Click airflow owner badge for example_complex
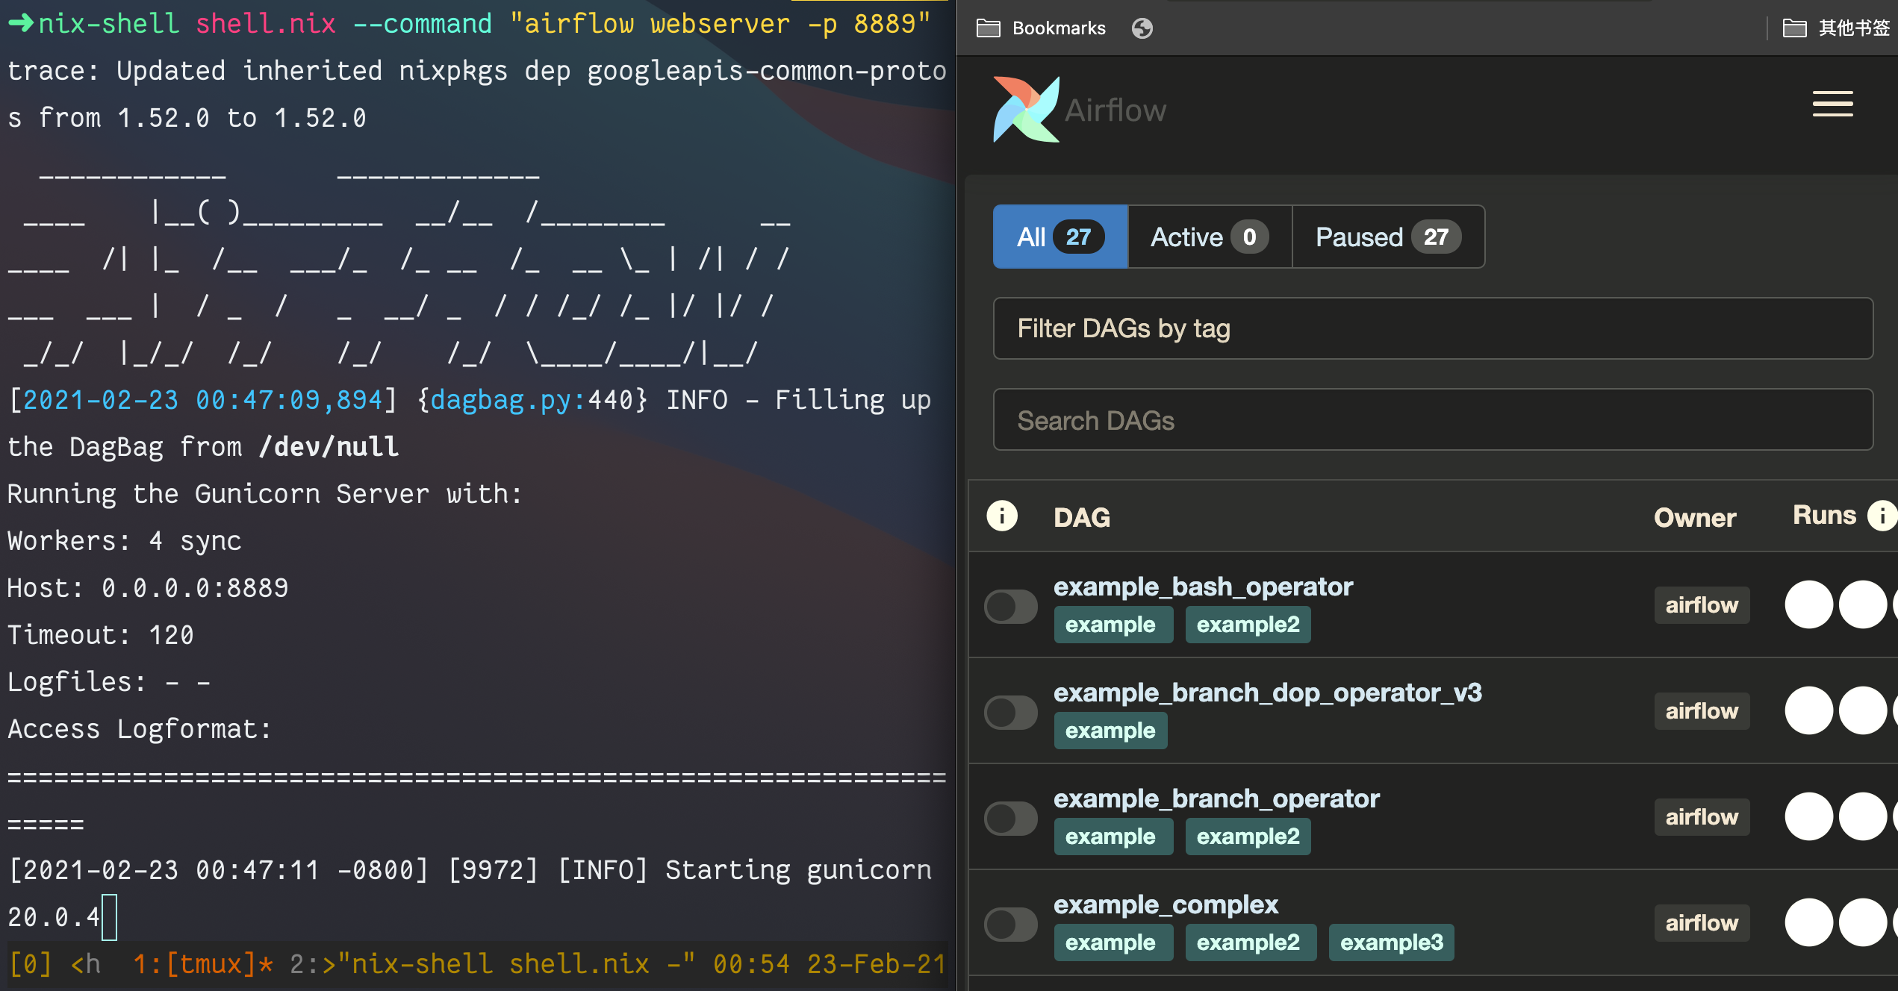This screenshot has width=1898, height=991. pos(1702,923)
